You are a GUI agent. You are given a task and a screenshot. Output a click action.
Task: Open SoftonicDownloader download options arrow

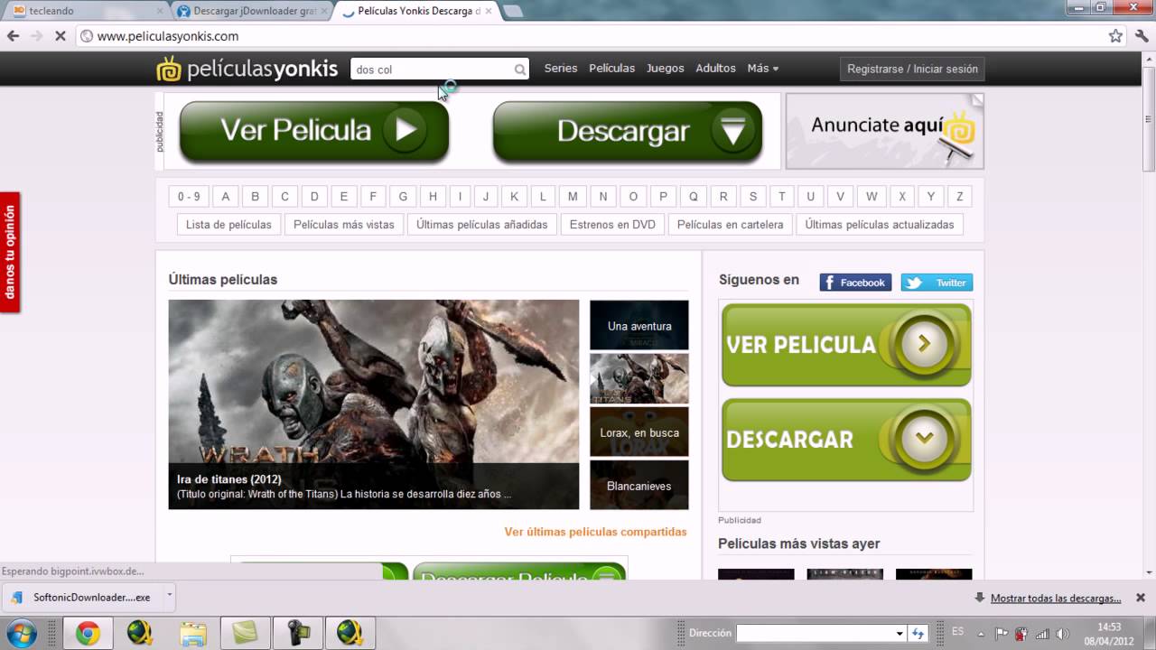tap(169, 597)
